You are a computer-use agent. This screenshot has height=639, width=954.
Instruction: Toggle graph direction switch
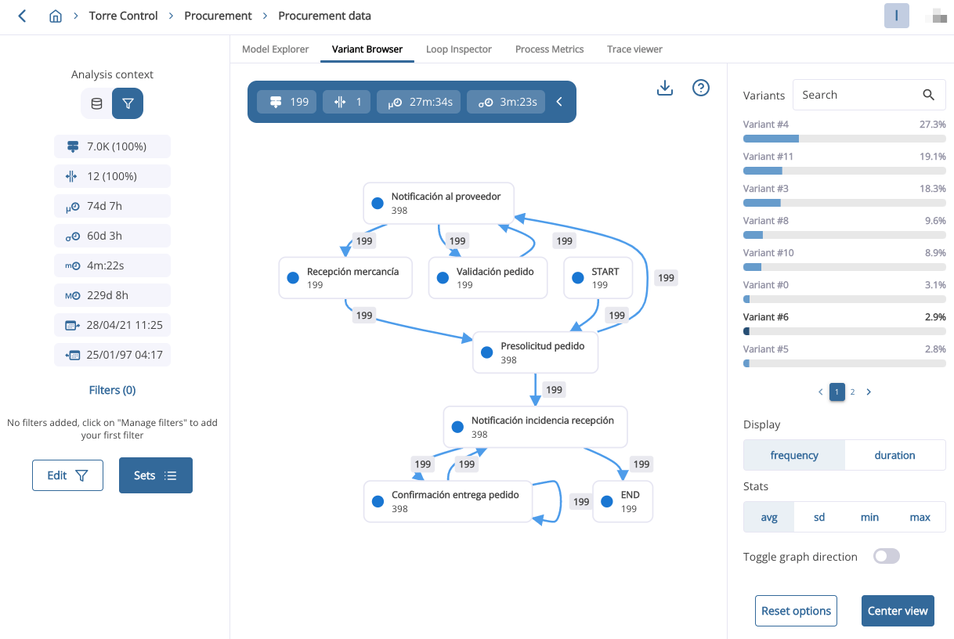pyautogui.click(x=887, y=557)
